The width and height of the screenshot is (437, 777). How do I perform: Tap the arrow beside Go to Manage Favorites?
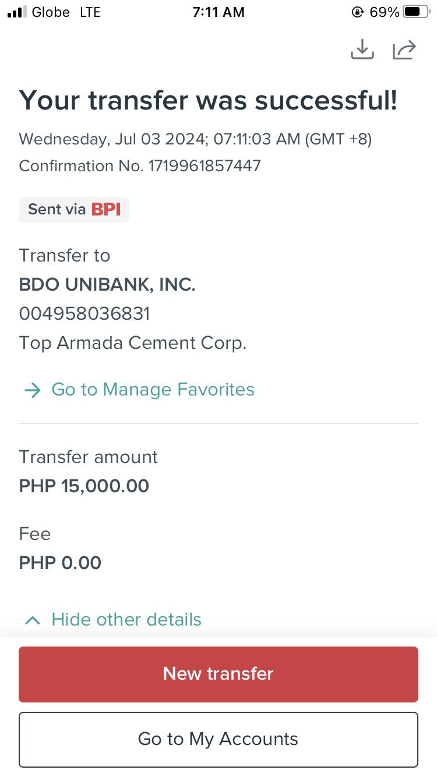pos(33,390)
